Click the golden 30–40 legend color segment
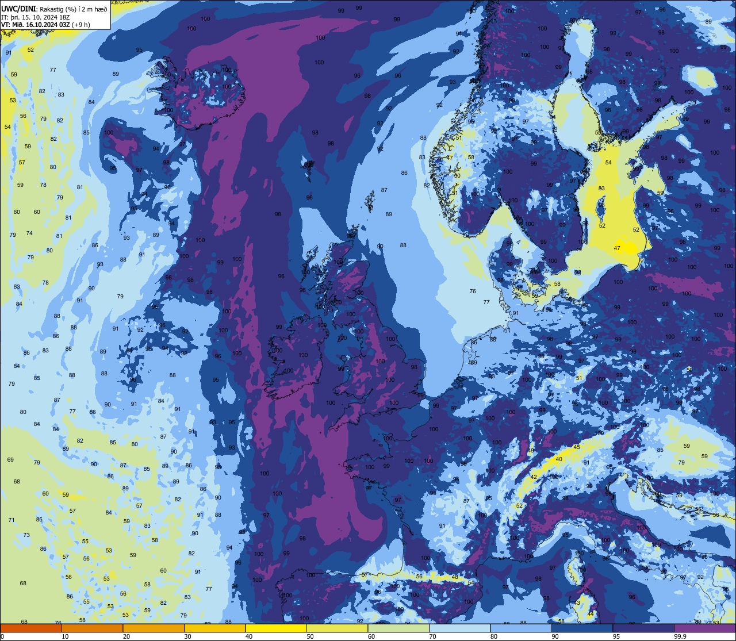Viewport: 736px width, 641px height. point(214,628)
